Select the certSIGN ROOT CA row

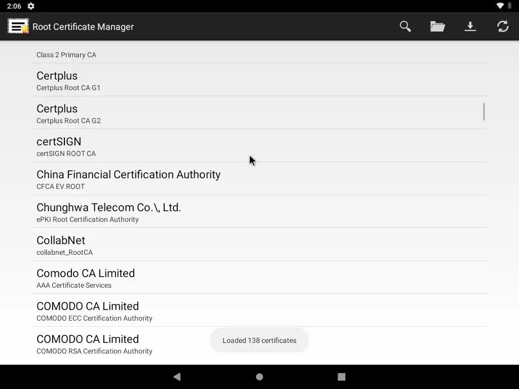pos(259,145)
